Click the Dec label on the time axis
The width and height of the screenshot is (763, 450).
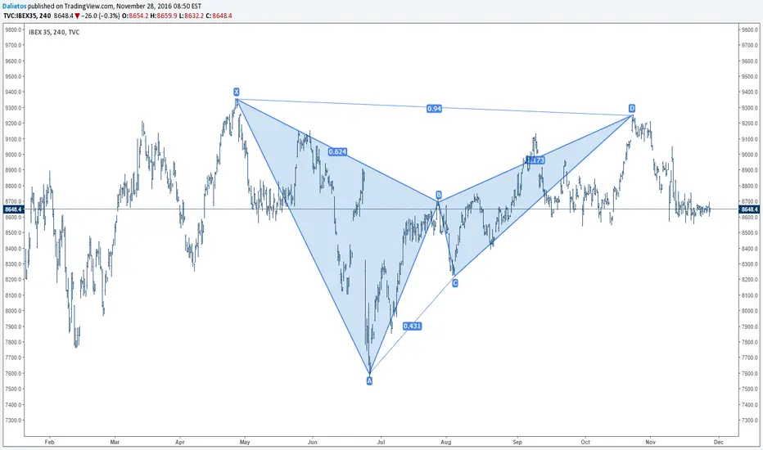[719, 442]
